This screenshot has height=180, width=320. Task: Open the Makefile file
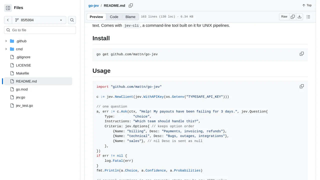[22, 73]
